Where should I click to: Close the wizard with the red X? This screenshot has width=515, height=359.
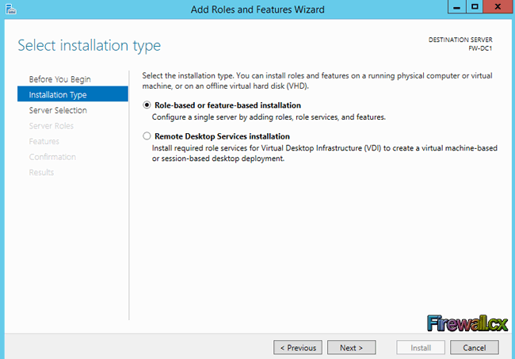498,6
